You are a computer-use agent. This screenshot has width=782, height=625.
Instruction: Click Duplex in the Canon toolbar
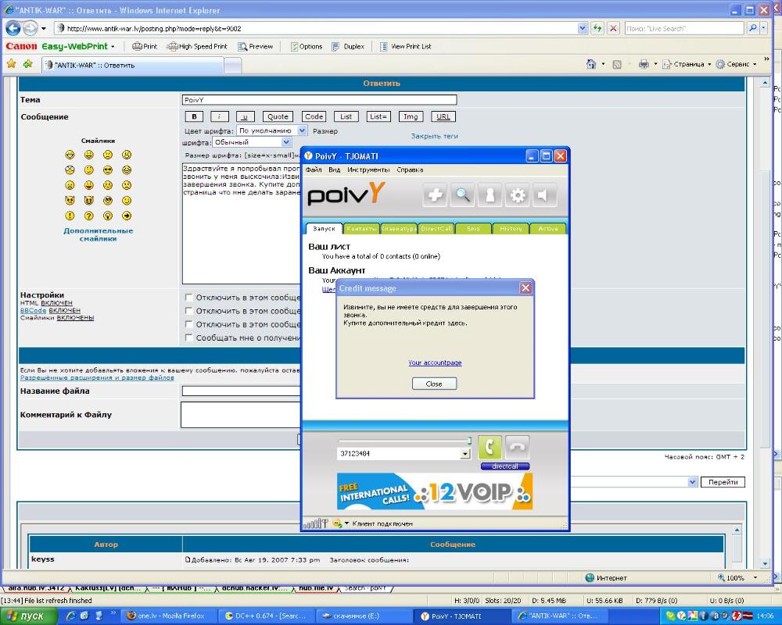[x=348, y=46]
